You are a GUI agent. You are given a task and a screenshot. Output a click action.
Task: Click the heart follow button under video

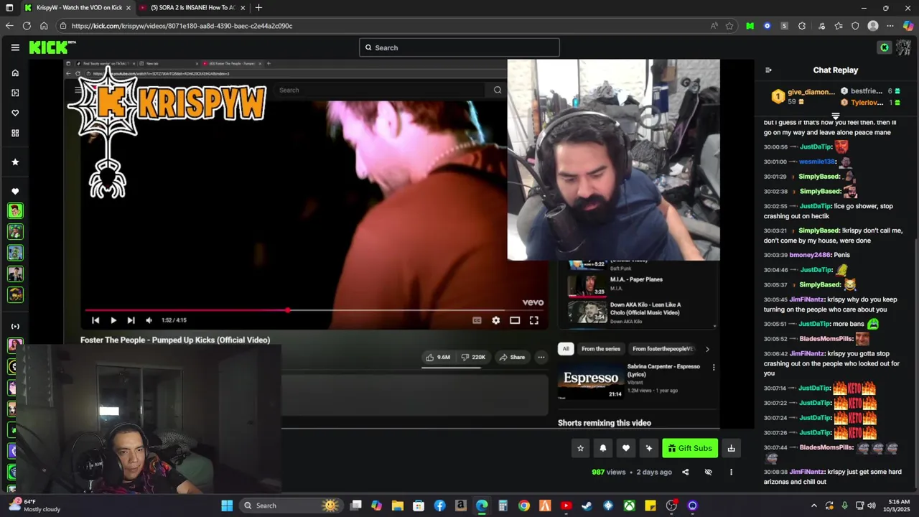[626, 448]
